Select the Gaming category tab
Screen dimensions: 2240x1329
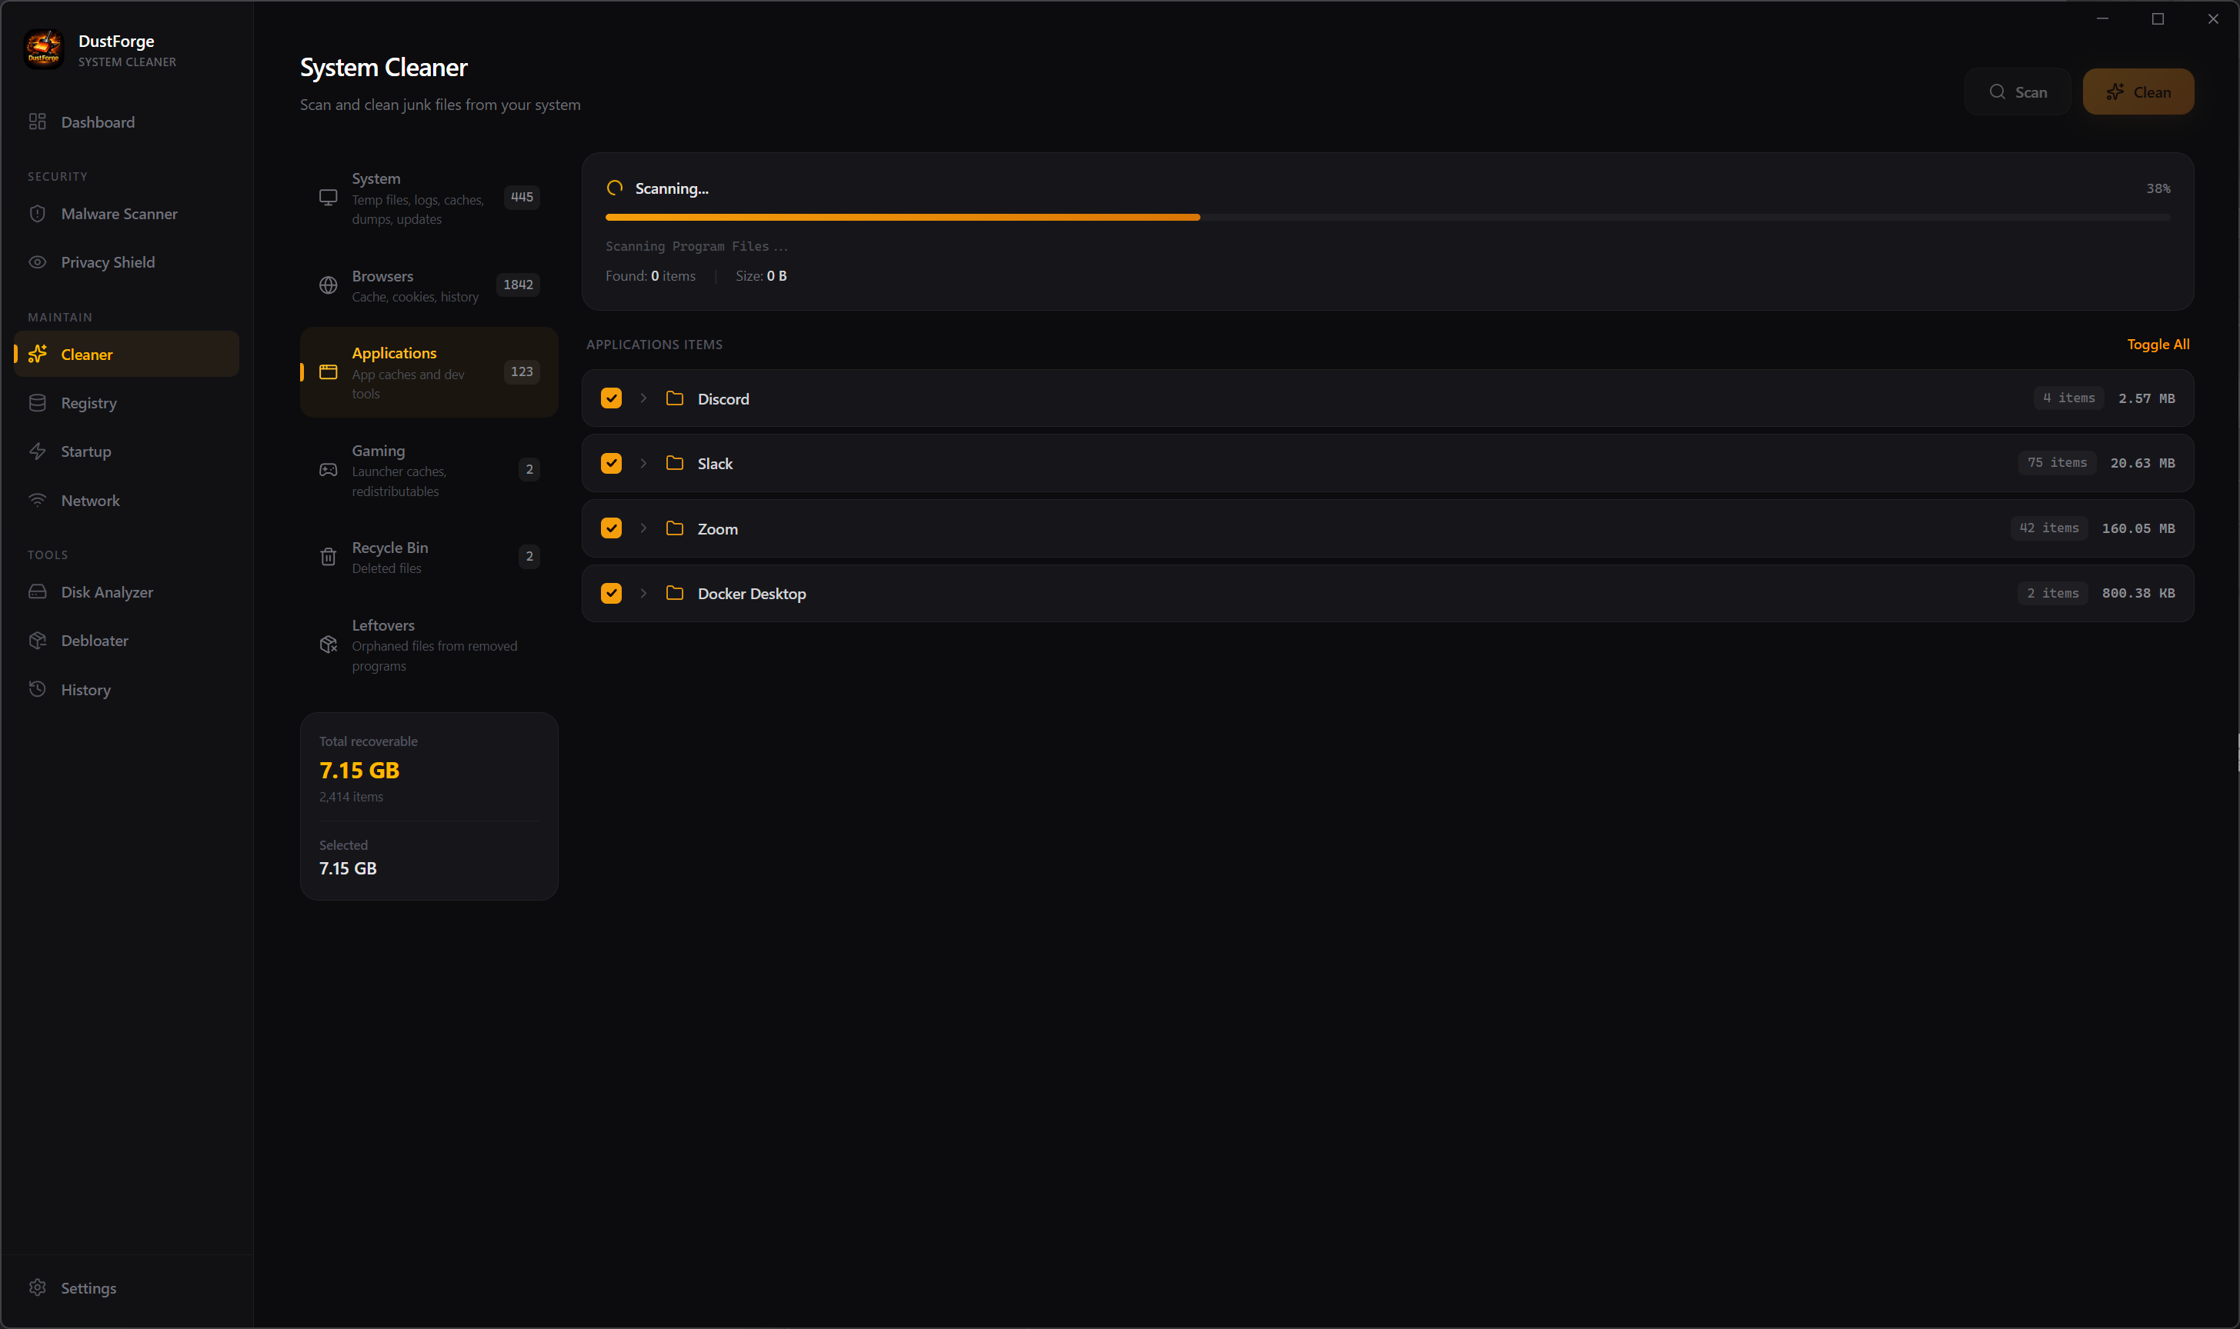point(429,469)
